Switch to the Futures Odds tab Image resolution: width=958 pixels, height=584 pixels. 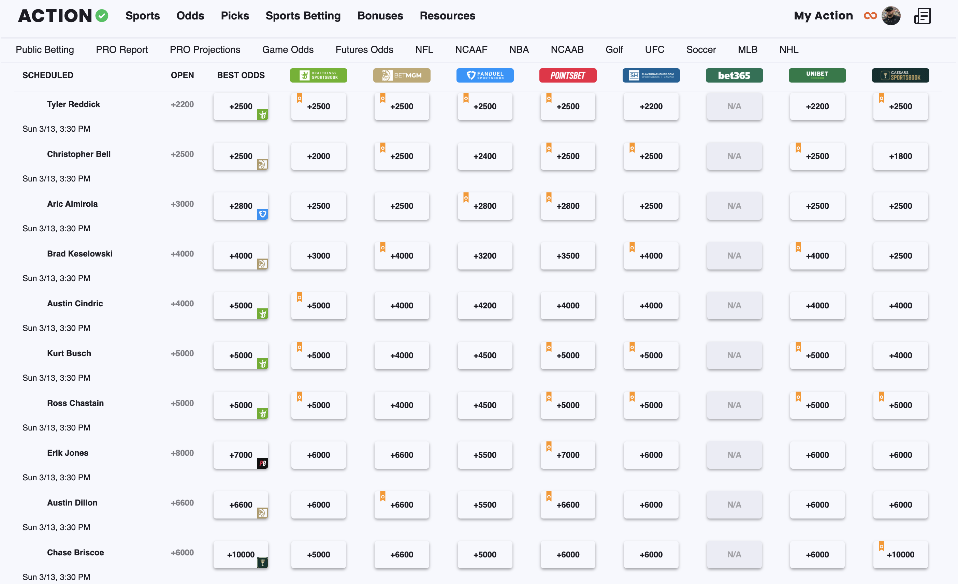tap(364, 50)
